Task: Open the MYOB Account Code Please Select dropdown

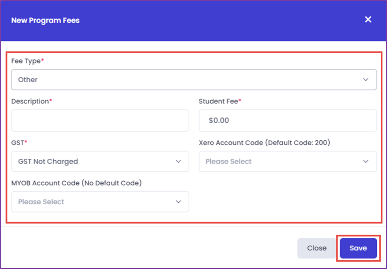Action: (x=100, y=202)
